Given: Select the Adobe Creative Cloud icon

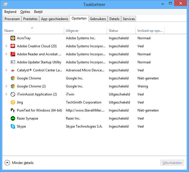Looking at the screenshot, I should [x=13, y=46].
